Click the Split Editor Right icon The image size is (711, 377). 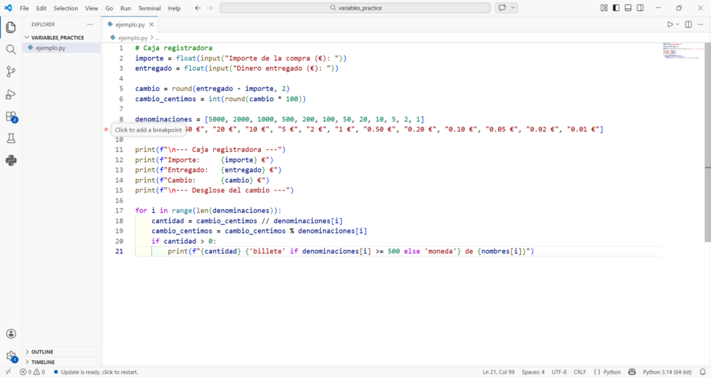tap(688, 24)
